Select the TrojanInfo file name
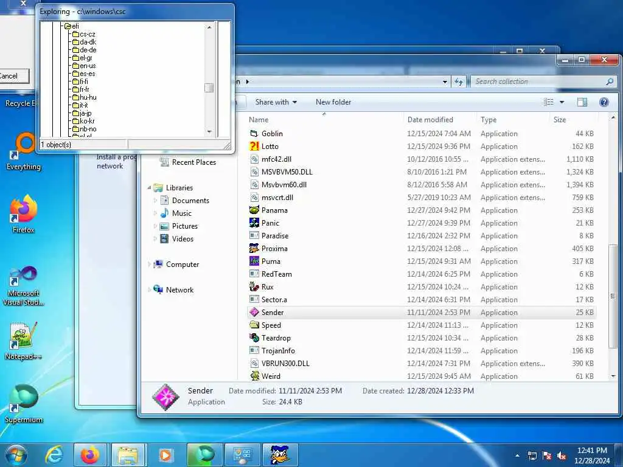Viewport: 623px width, 467px height. pyautogui.click(x=278, y=350)
